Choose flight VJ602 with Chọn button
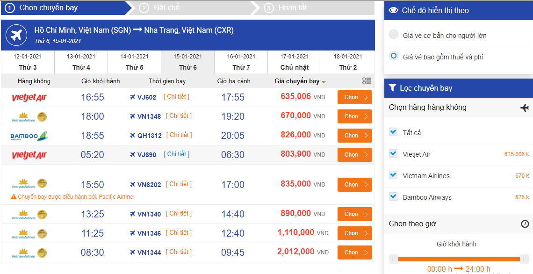 click(x=355, y=97)
